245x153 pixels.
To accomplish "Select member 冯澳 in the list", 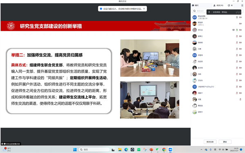I will [x=217, y=49].
